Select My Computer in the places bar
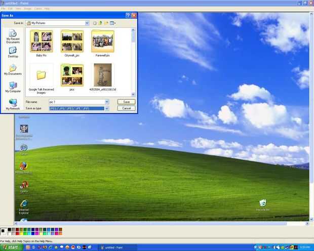Image resolution: width=314 pixels, height=251 pixels. [13, 87]
